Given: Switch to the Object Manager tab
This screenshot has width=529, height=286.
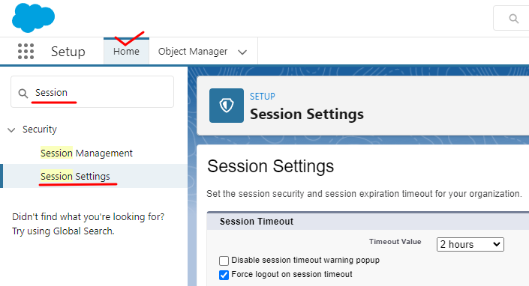Looking at the screenshot, I should [193, 52].
